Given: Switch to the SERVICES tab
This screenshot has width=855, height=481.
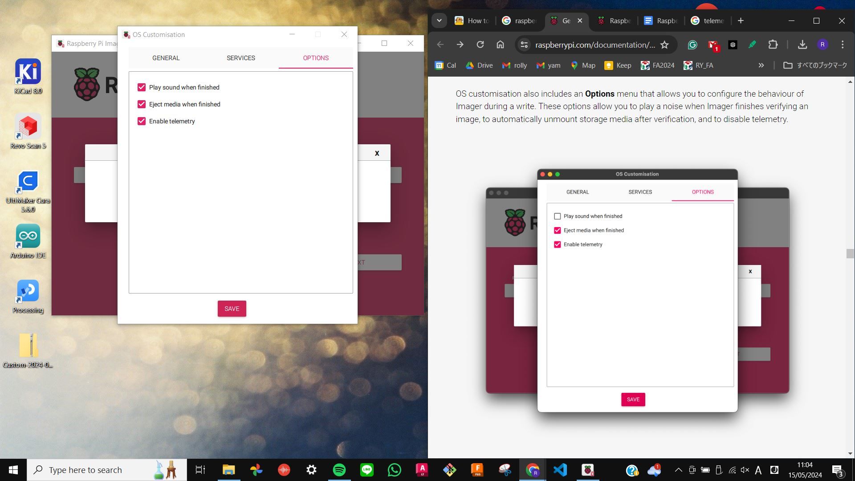Looking at the screenshot, I should pyautogui.click(x=241, y=58).
